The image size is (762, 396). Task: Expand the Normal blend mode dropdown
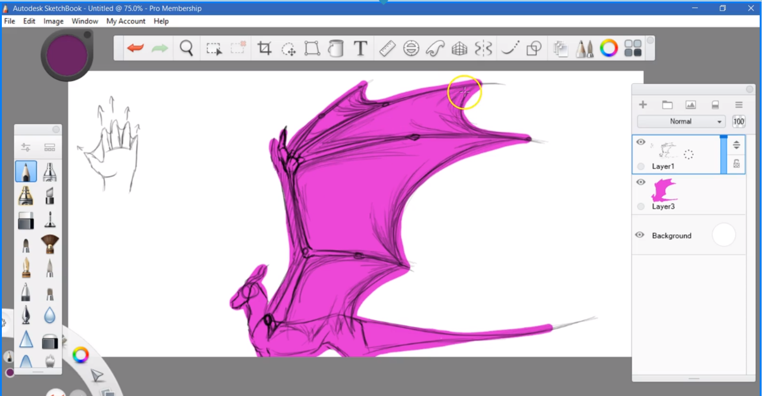point(681,121)
